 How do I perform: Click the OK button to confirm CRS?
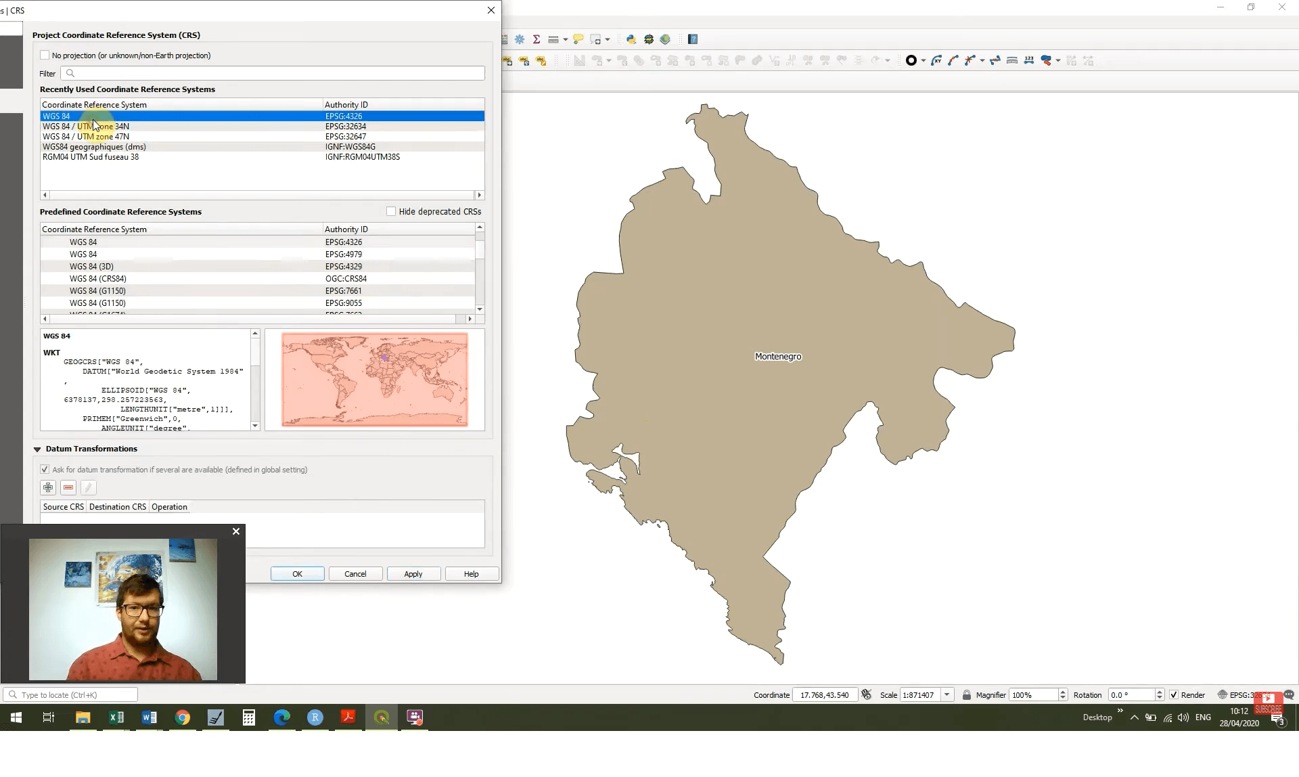click(296, 573)
